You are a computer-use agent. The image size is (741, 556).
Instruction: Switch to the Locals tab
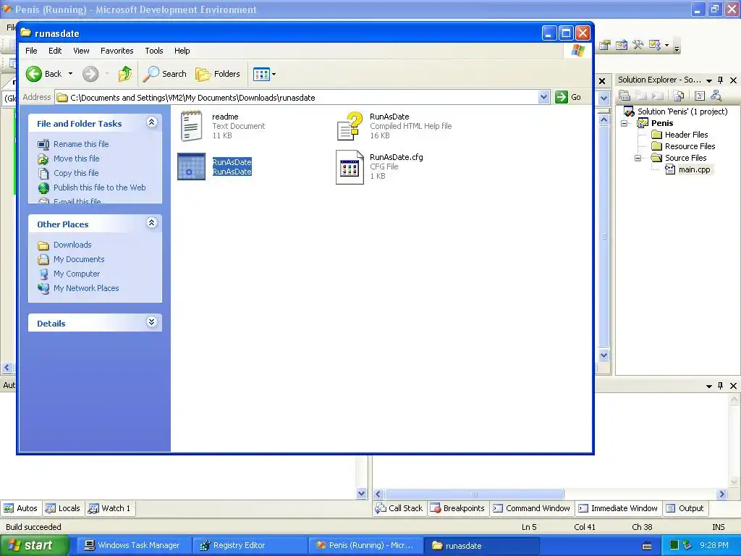[63, 508]
